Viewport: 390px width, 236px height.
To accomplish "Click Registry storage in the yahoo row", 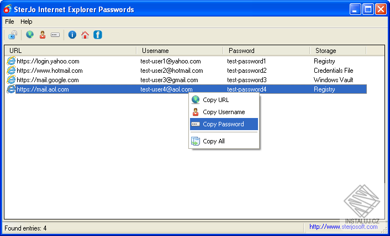I will [x=324, y=61].
